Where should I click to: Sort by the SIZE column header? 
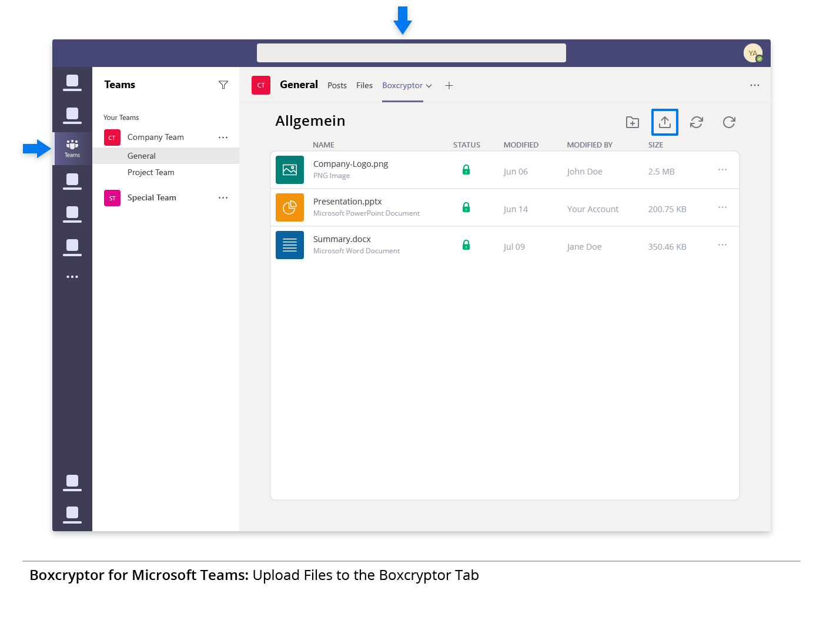pyautogui.click(x=655, y=145)
